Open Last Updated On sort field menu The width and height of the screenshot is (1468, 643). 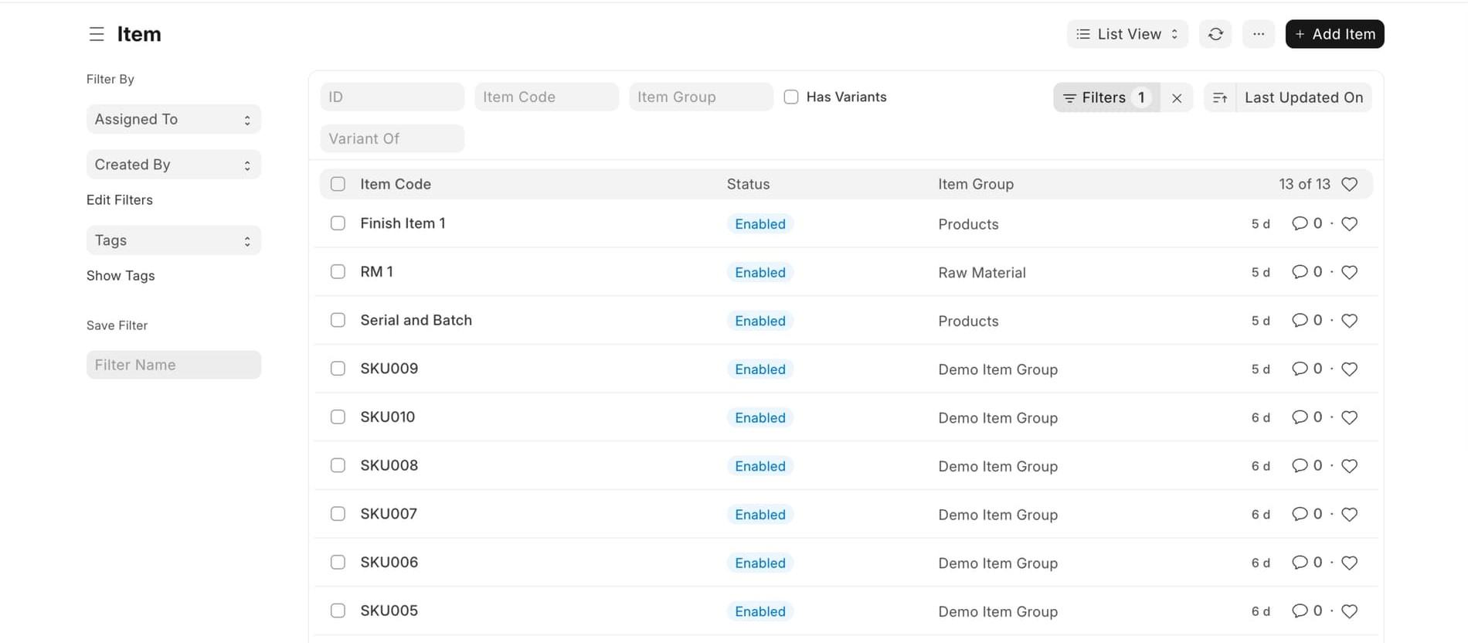[1303, 98]
